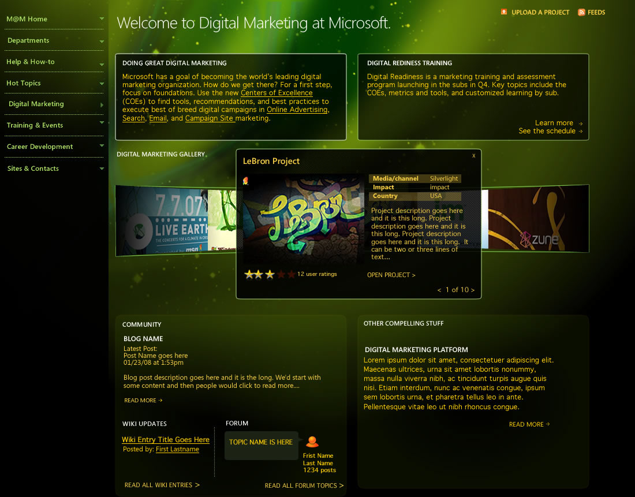
Task: Click READ MORE under Digital Marketing Platform
Action: click(x=529, y=424)
